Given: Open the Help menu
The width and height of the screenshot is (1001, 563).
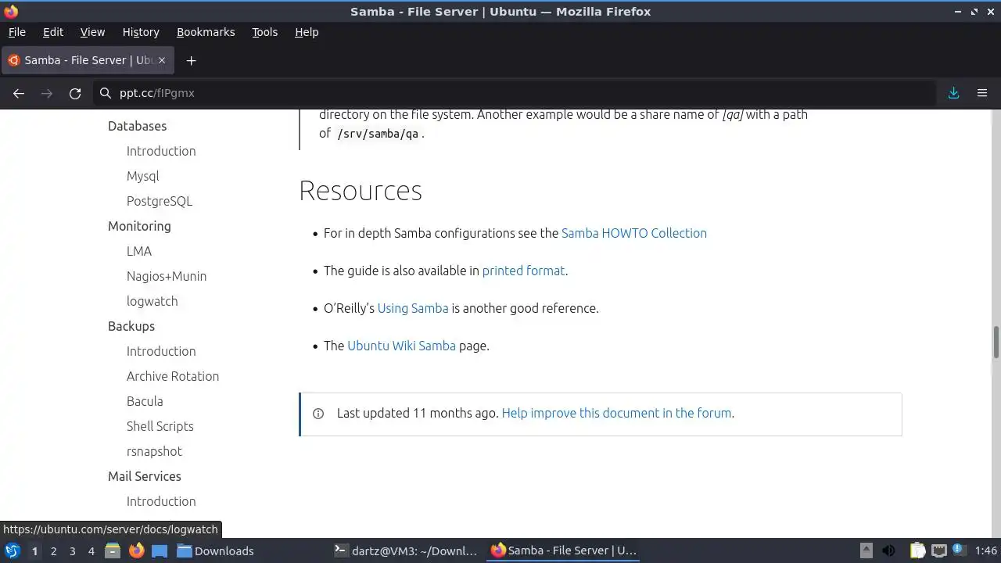Looking at the screenshot, I should (x=307, y=32).
